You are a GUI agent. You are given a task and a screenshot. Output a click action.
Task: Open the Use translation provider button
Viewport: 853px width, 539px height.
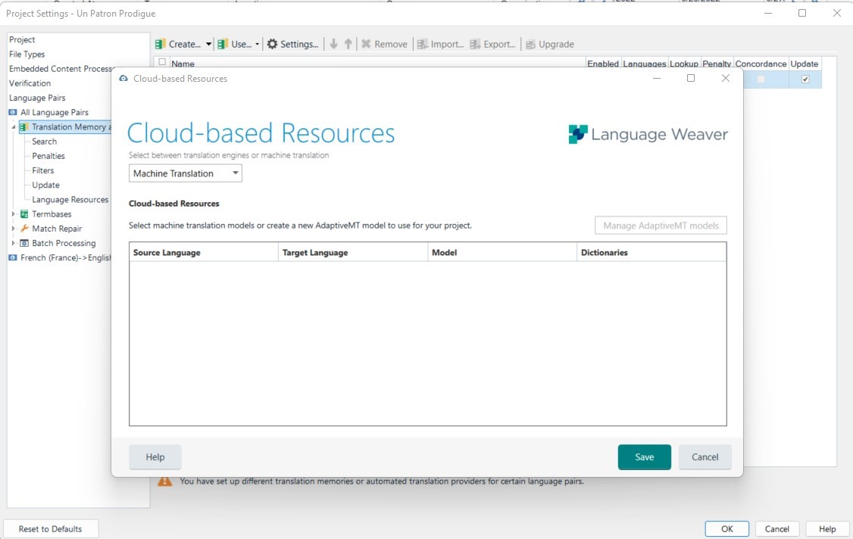[235, 44]
